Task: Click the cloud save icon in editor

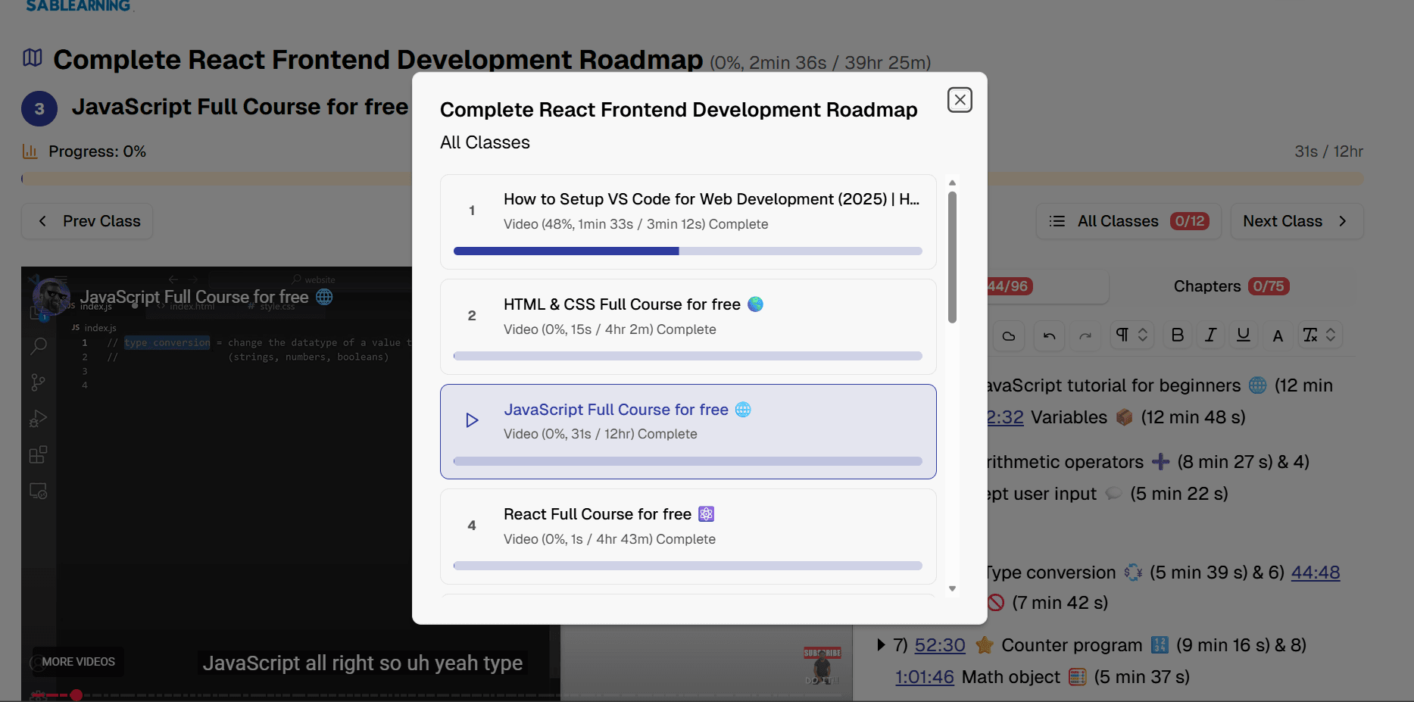Action: point(1009,335)
